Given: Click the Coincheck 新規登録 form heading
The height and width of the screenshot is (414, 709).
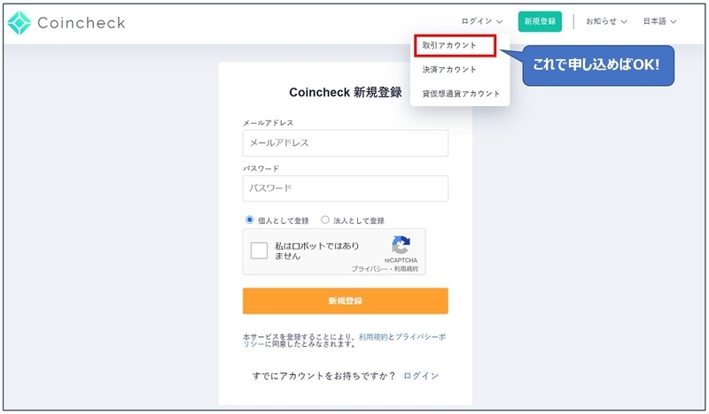Looking at the screenshot, I should click(x=346, y=92).
